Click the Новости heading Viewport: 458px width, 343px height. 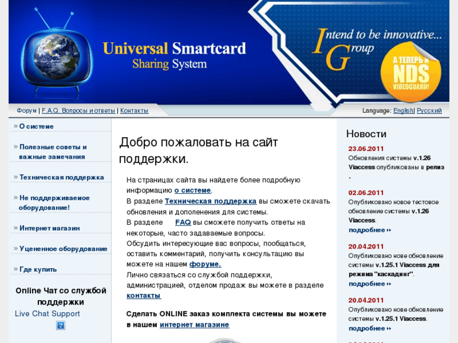pos(366,133)
